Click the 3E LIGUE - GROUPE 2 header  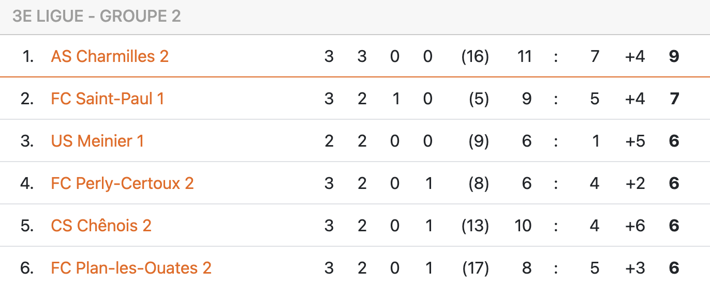(x=97, y=17)
